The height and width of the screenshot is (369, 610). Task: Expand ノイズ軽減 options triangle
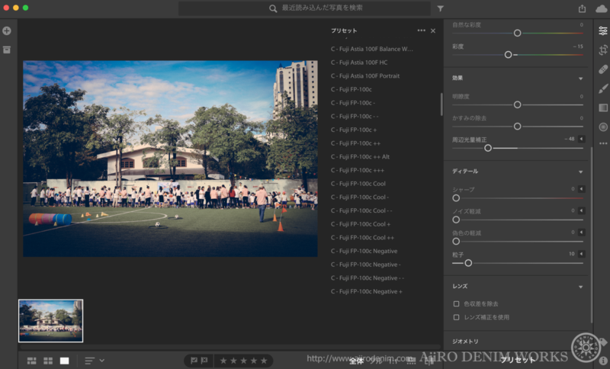pyautogui.click(x=582, y=210)
